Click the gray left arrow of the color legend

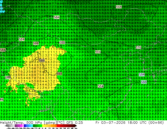coord(6,126)
